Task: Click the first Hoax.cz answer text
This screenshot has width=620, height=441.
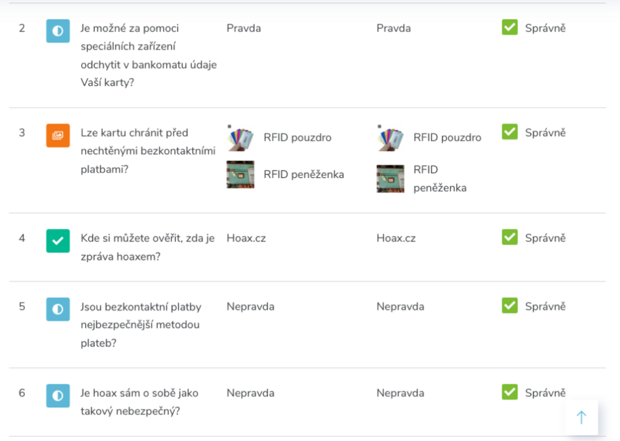Action: pyautogui.click(x=246, y=238)
